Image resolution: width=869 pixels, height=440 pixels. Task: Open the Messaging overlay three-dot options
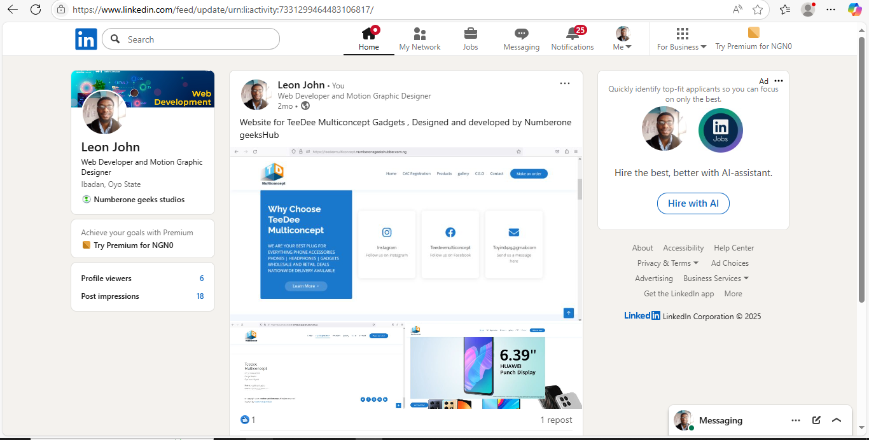(796, 420)
